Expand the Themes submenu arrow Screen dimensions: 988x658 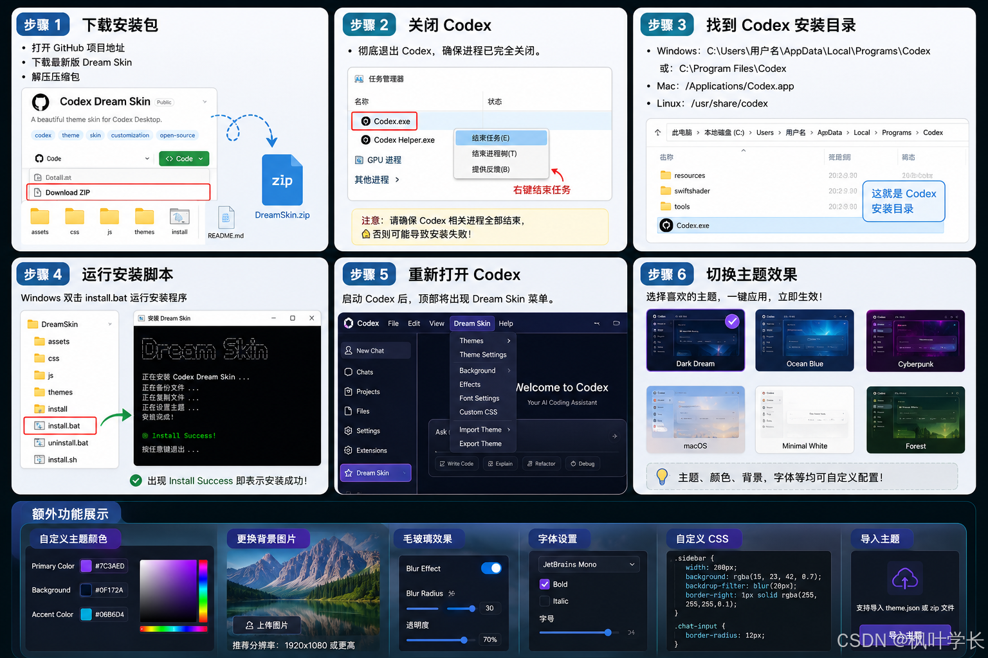point(509,341)
